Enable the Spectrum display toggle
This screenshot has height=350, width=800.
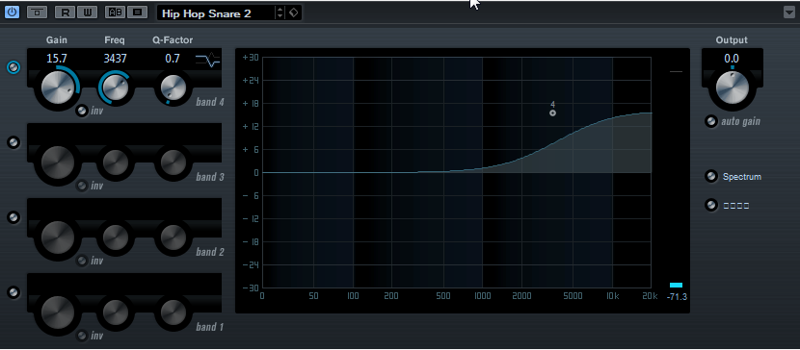(x=711, y=177)
